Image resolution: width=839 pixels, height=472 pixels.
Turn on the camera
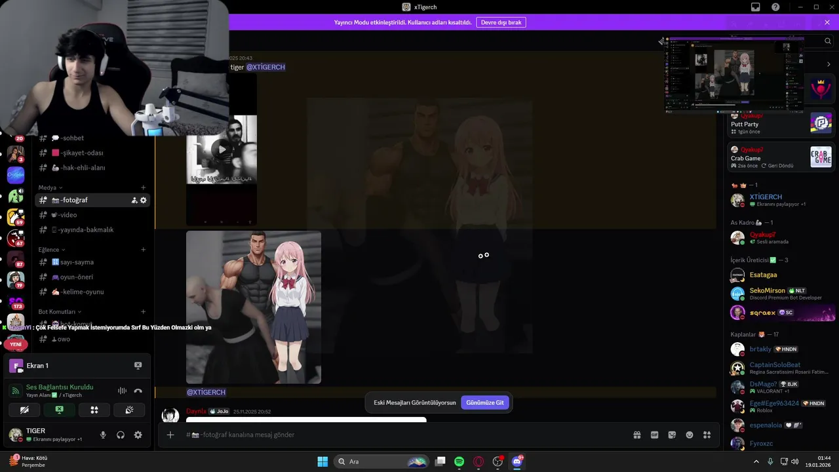click(x=24, y=410)
